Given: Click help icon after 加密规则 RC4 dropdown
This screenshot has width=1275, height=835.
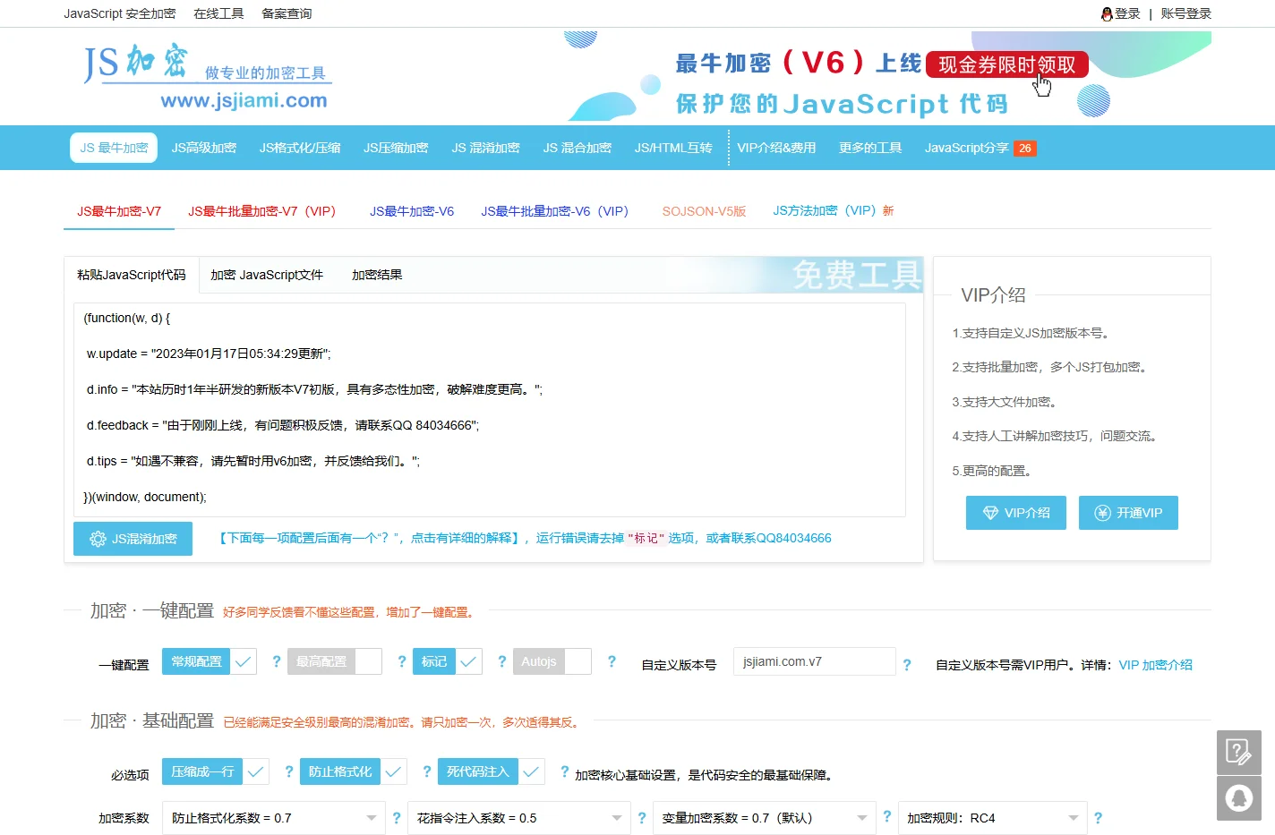Looking at the screenshot, I should coord(1099,818).
